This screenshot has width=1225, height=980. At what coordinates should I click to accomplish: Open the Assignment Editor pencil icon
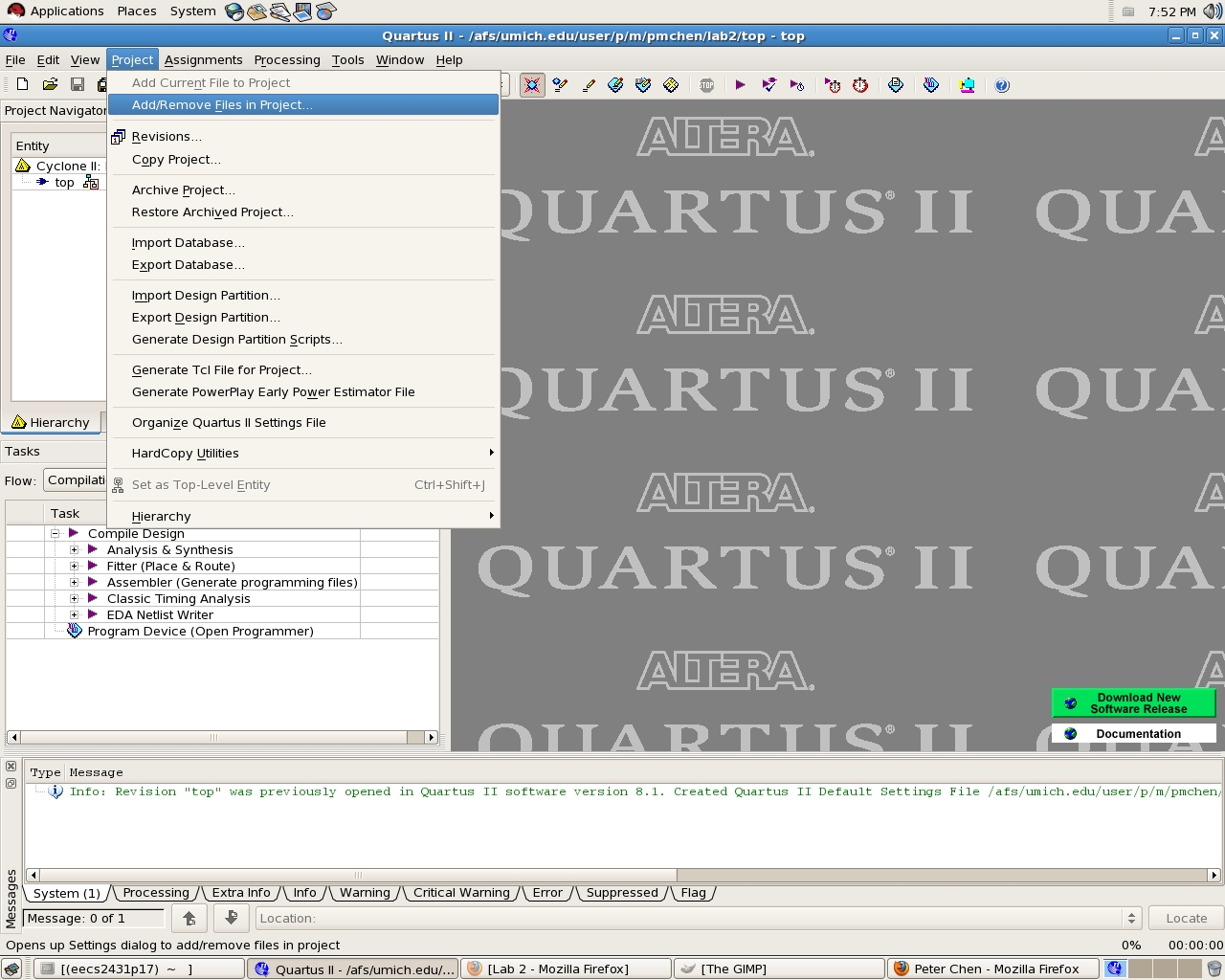pos(589,85)
